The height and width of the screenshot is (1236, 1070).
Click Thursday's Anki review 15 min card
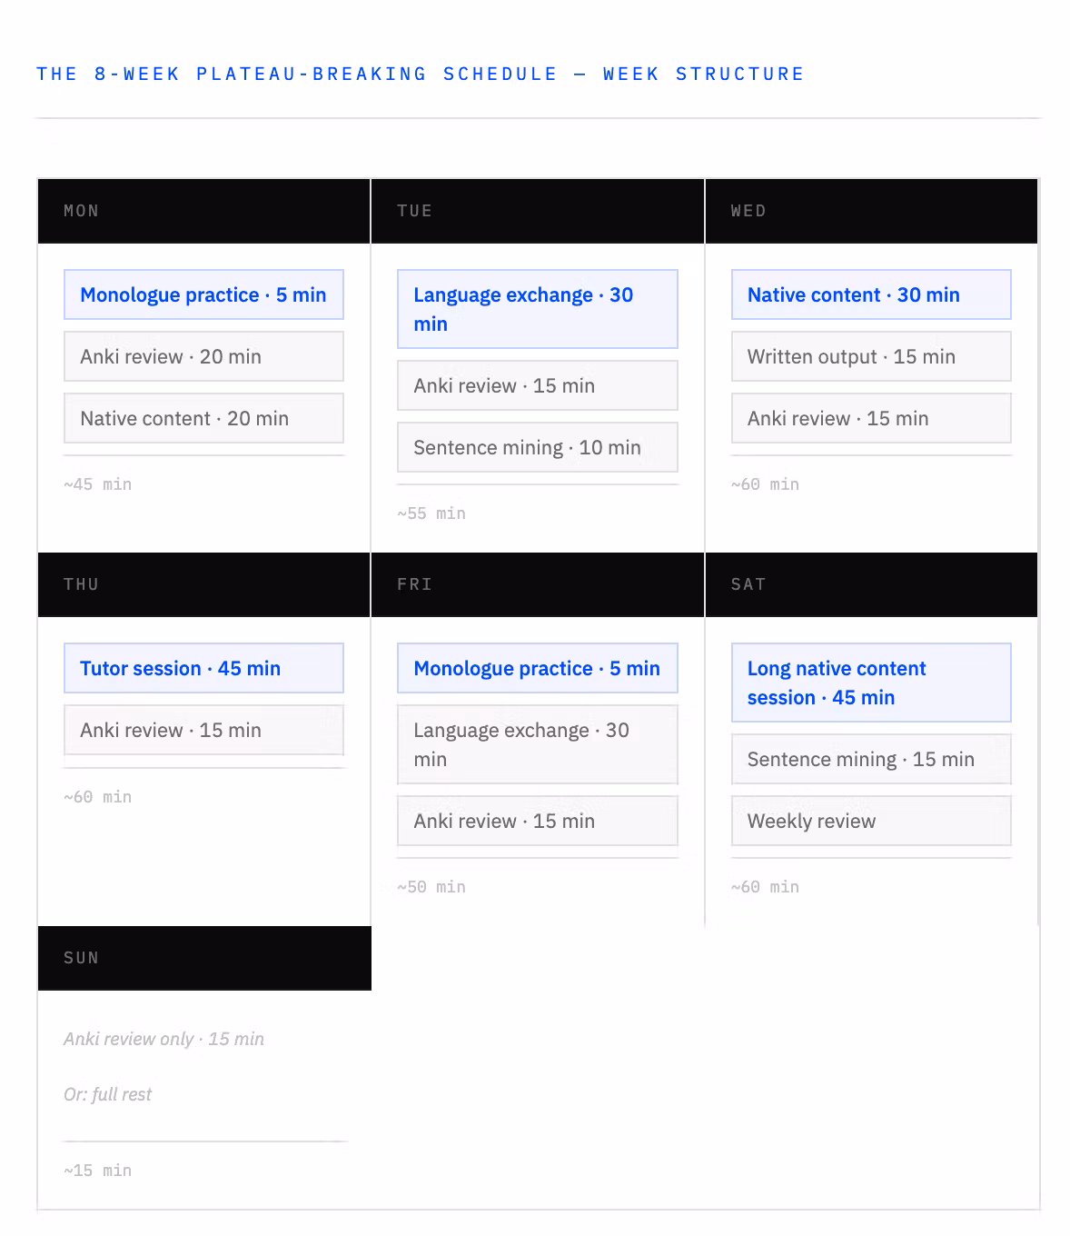tap(203, 730)
